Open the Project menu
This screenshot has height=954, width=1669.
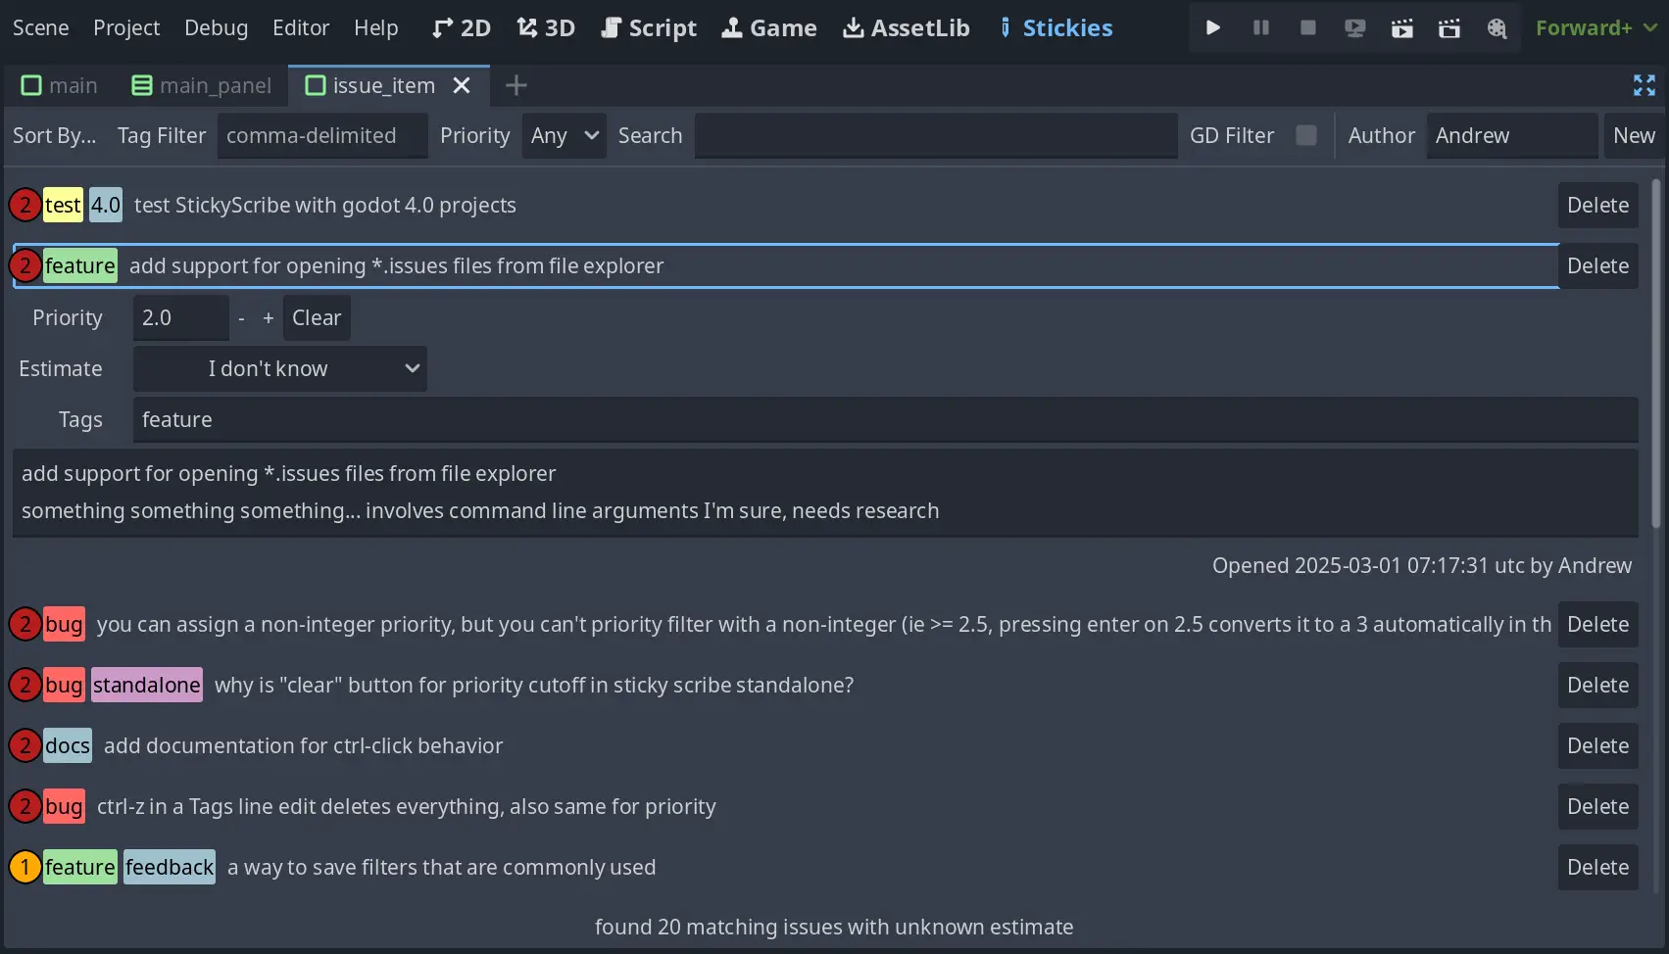pos(126,27)
